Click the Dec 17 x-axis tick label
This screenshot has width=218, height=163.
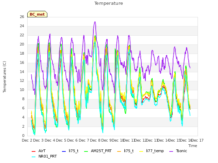click(197, 140)
